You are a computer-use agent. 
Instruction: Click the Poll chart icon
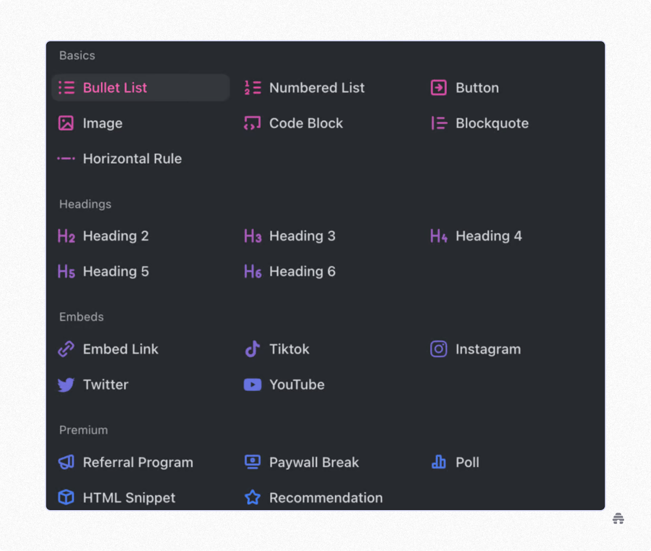tap(439, 462)
